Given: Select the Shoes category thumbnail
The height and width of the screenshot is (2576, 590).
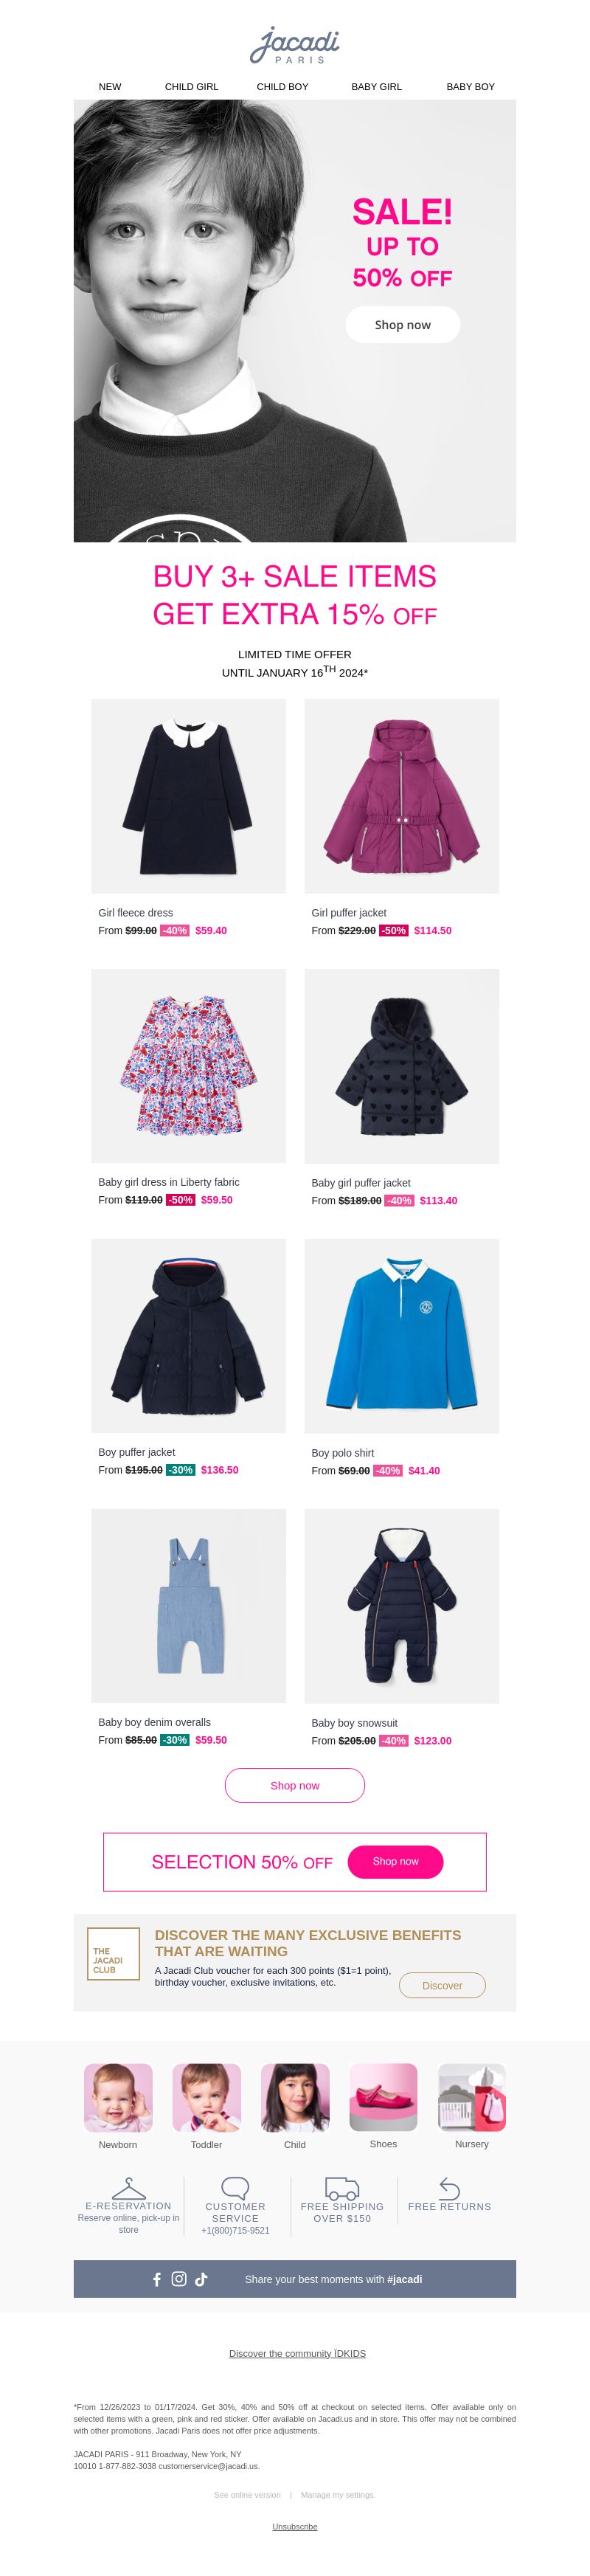Looking at the screenshot, I should click(x=383, y=2097).
